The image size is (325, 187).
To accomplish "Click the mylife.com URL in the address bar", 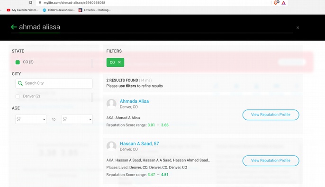I will pyautogui.click(x=74, y=3).
